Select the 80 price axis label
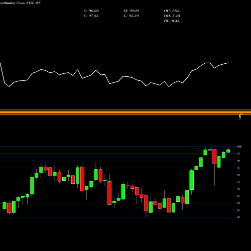 point(238,175)
